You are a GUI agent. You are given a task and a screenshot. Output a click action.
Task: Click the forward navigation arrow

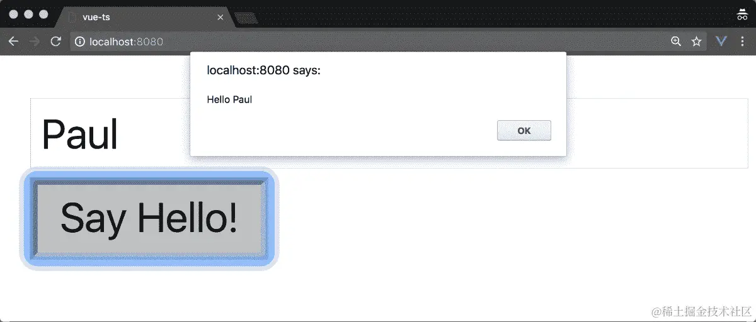click(35, 42)
